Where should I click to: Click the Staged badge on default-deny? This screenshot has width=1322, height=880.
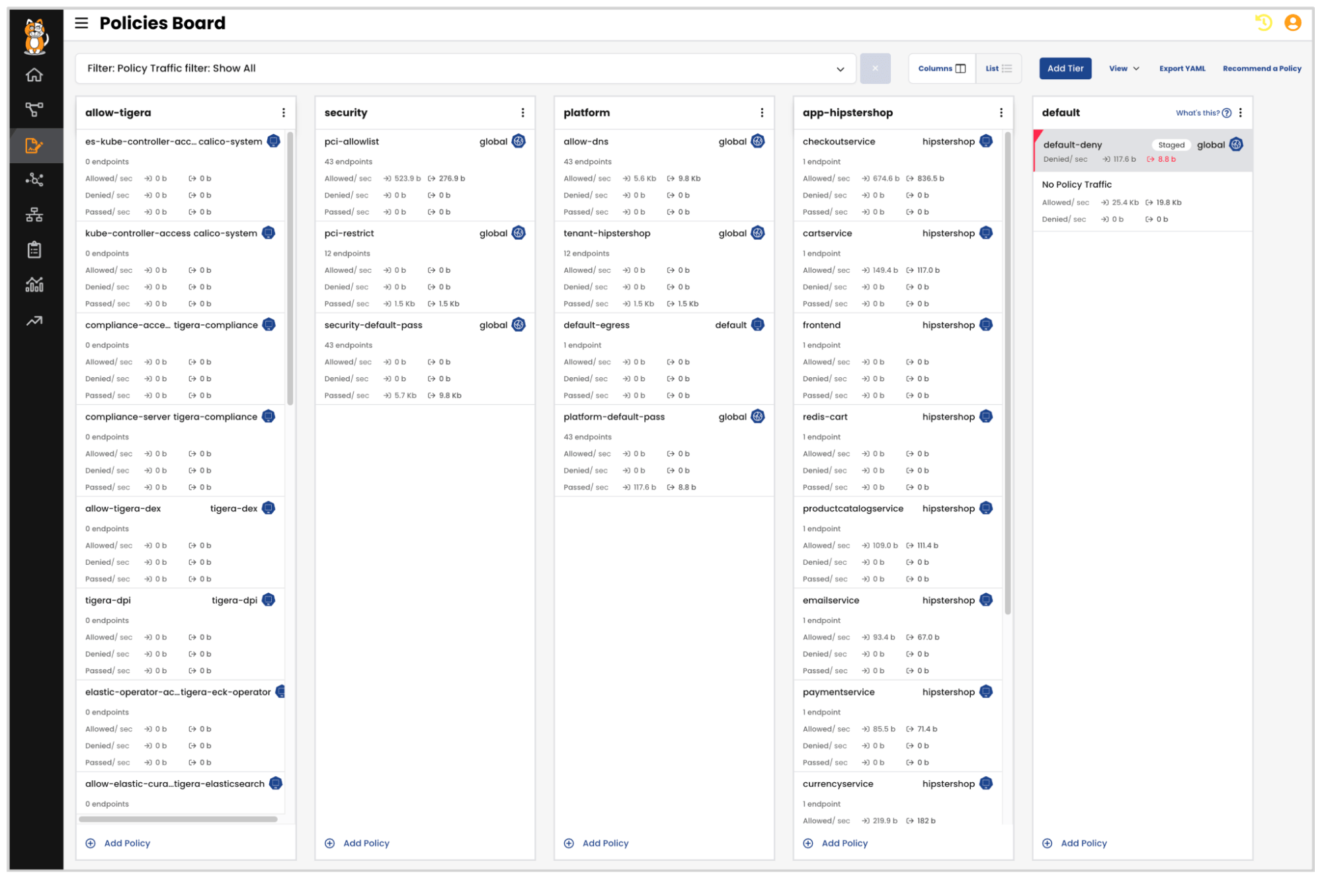[x=1171, y=145]
